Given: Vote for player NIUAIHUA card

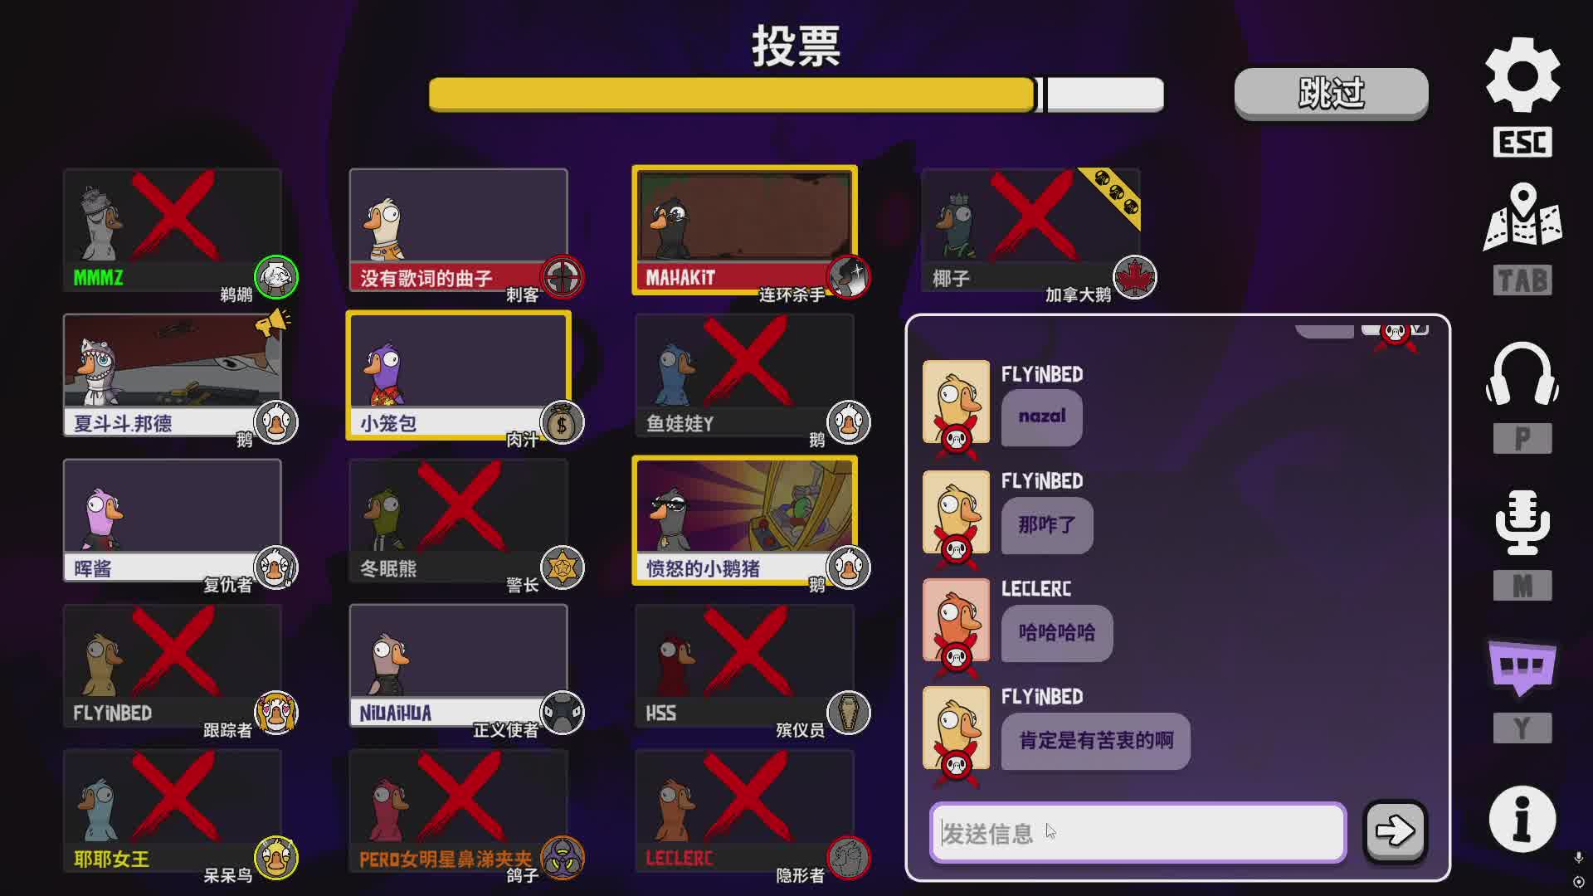Looking at the screenshot, I should click(458, 666).
